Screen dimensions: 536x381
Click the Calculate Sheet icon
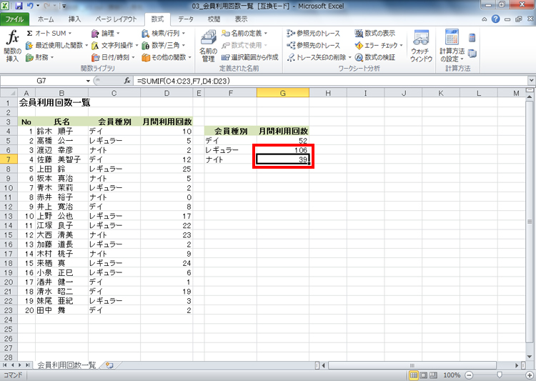tap(472, 54)
